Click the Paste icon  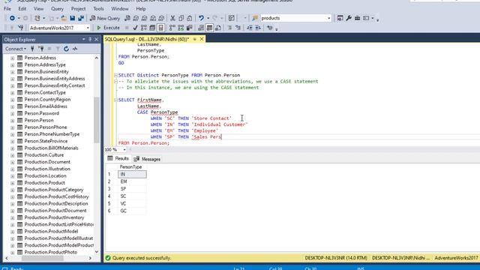click(x=190, y=18)
